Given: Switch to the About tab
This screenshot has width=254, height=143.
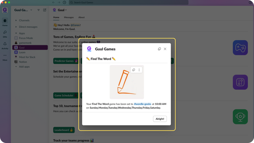Looking at the screenshot, I should (x=81, y=17).
